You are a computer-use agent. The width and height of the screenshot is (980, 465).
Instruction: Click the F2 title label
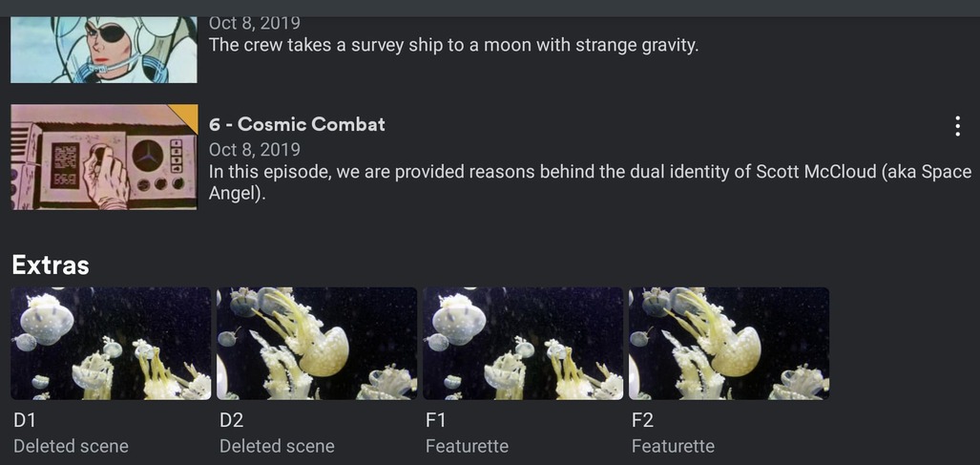pos(643,420)
